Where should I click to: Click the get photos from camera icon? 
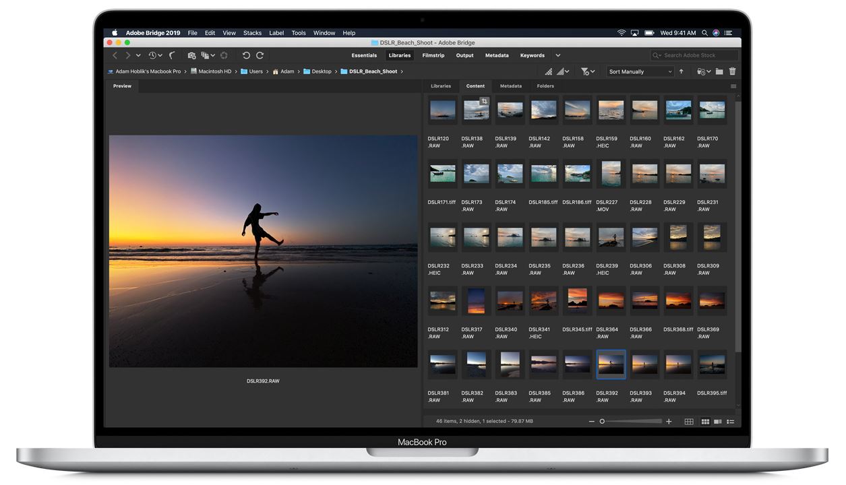pyautogui.click(x=191, y=55)
